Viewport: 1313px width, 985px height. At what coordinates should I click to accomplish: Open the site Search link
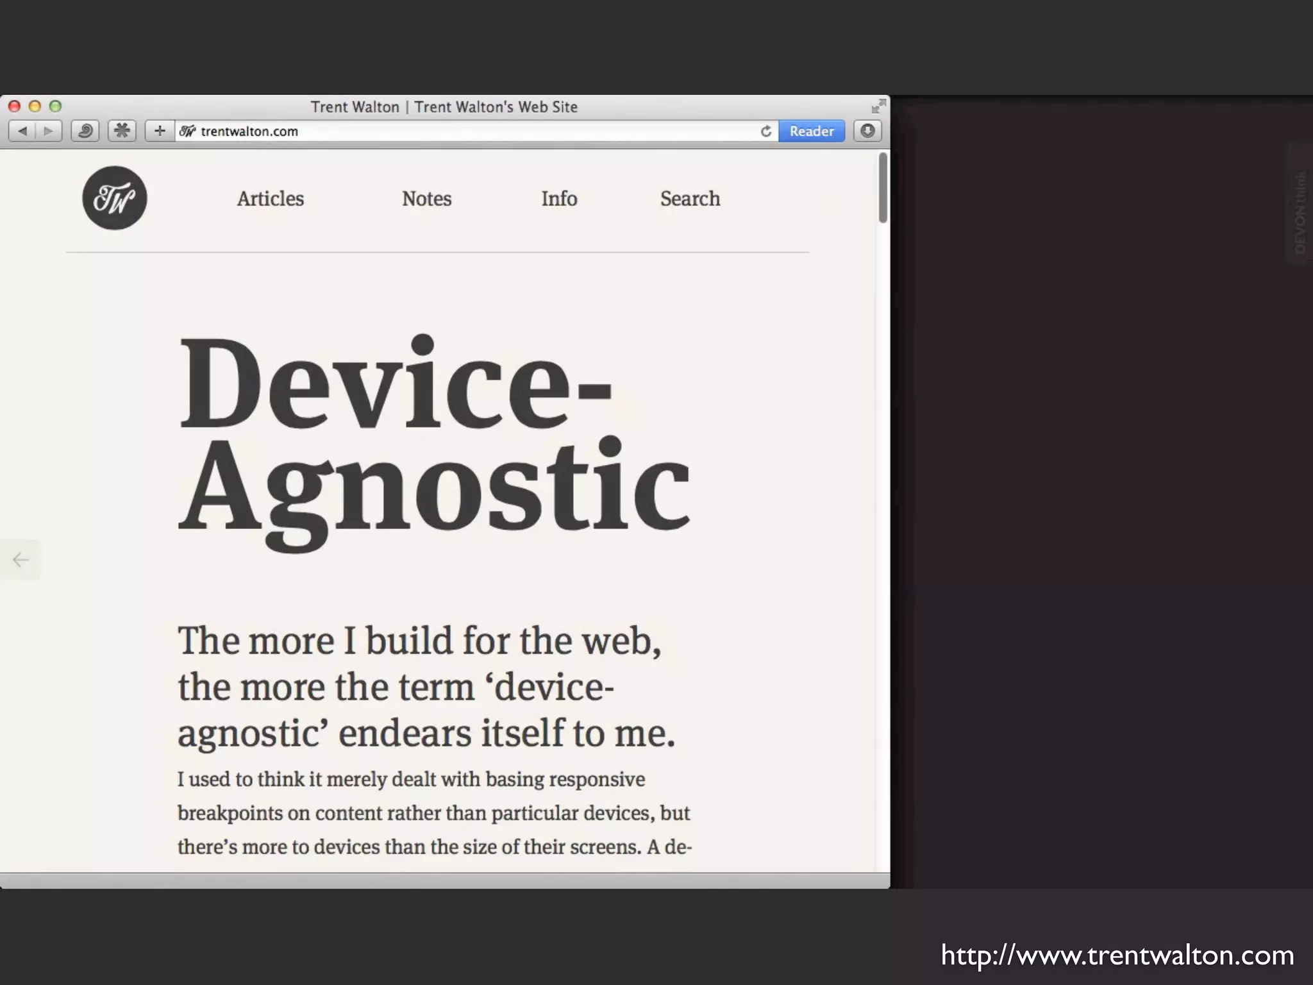pos(690,199)
